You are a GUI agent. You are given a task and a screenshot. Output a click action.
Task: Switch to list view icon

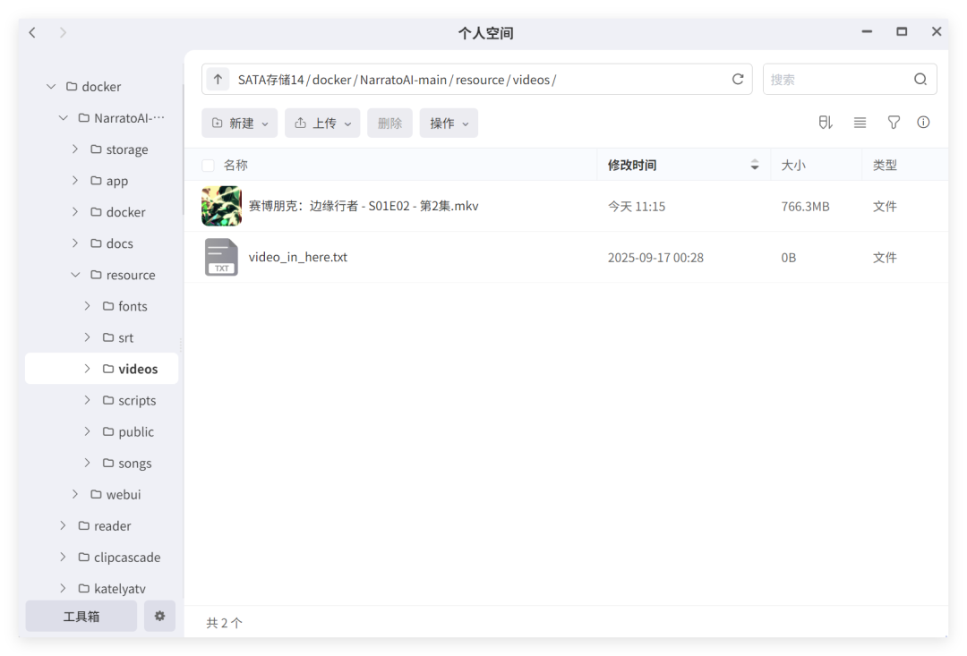(x=860, y=123)
